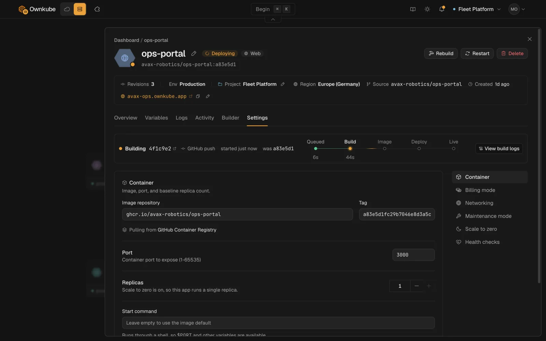Click the Port field showing 3000
Viewport: 546px width, 341px height.
tap(414, 255)
